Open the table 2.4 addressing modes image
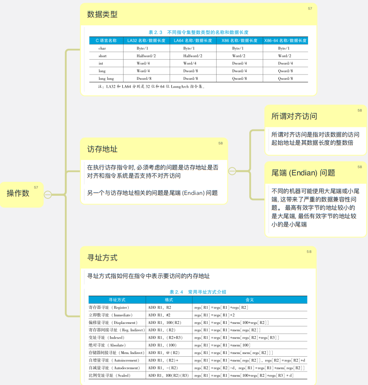The image size is (368, 385). pyautogui.click(x=198, y=334)
